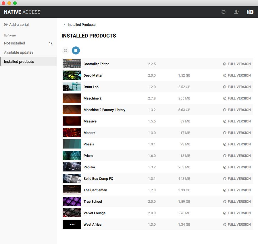Click The Gentleman piano thumbnail
The height and width of the screenshot is (244, 258).
click(x=72, y=190)
